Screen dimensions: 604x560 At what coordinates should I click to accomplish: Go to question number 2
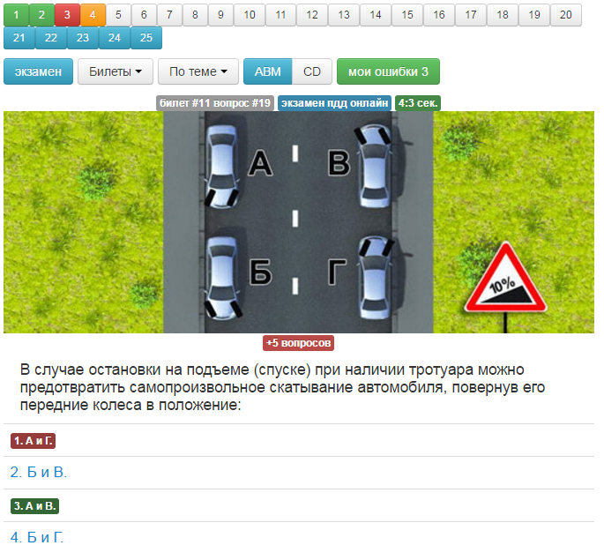click(x=41, y=15)
